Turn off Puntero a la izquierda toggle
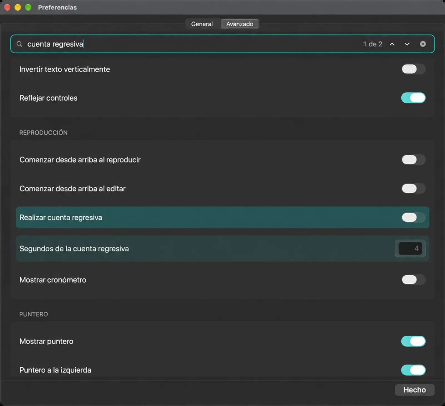This screenshot has width=445, height=406. 413,370
